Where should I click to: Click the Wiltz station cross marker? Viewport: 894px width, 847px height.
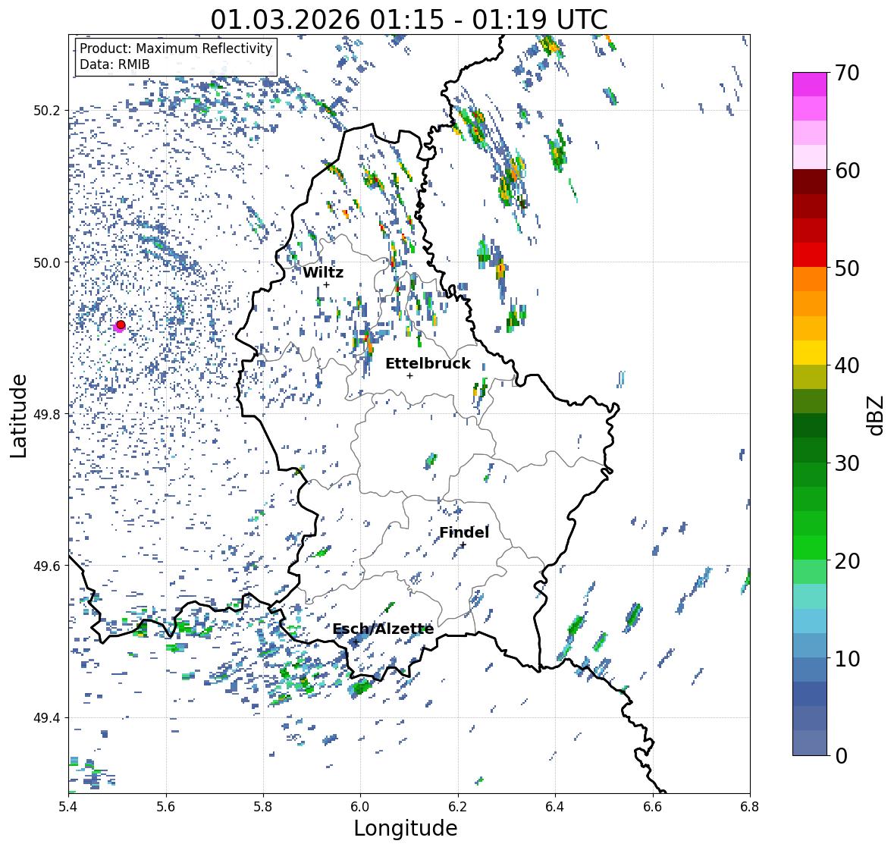pos(326,285)
